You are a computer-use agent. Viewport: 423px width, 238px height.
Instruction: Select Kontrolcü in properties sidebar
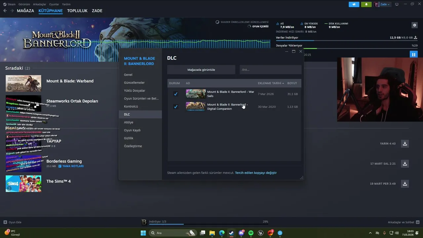coord(140,106)
